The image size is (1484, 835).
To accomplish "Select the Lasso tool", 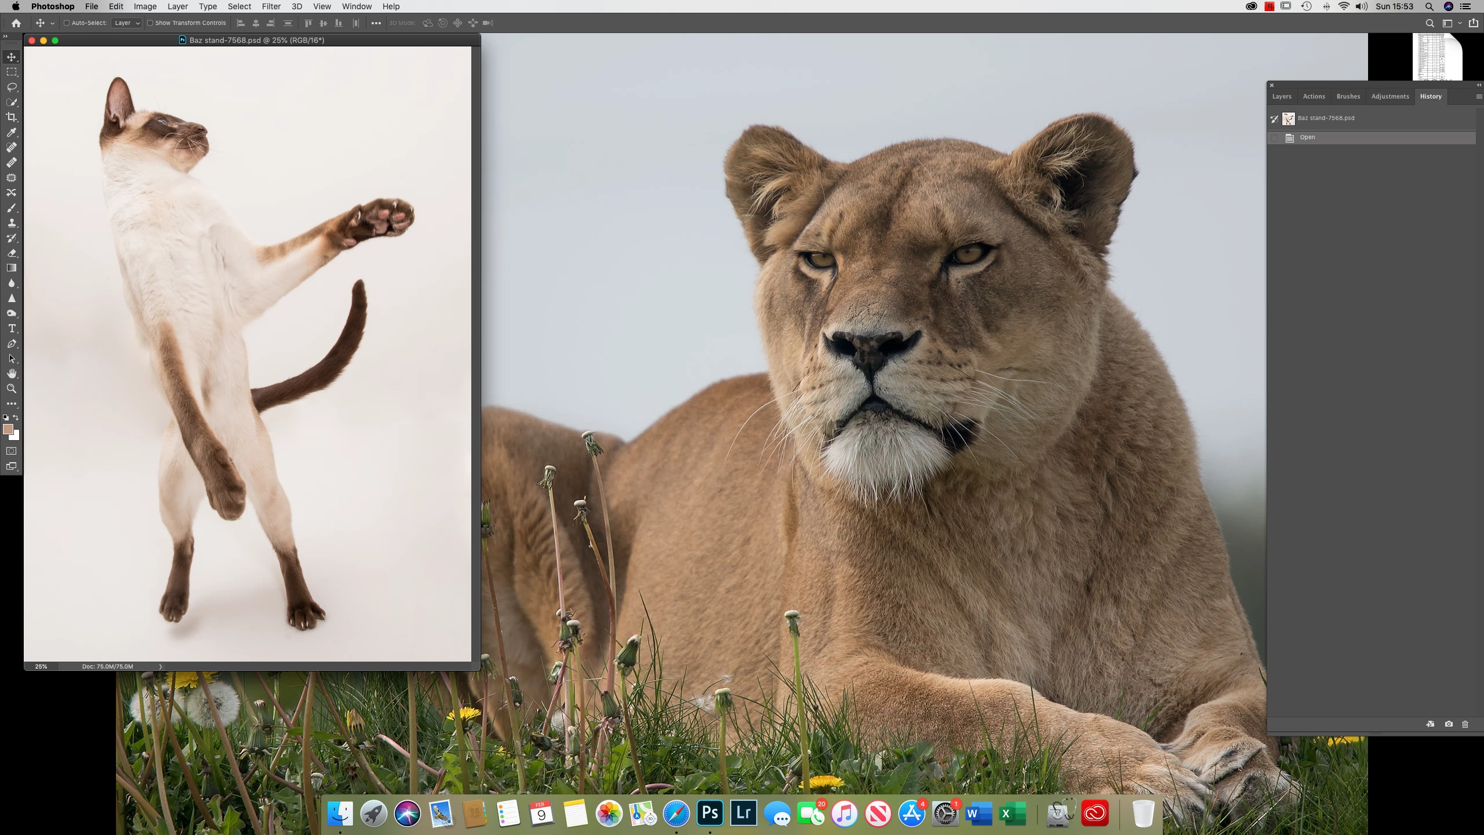I will (12, 87).
